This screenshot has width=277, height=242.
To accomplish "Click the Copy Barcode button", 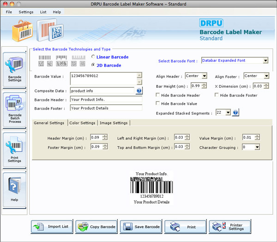I will pyautogui.click(x=96, y=227).
